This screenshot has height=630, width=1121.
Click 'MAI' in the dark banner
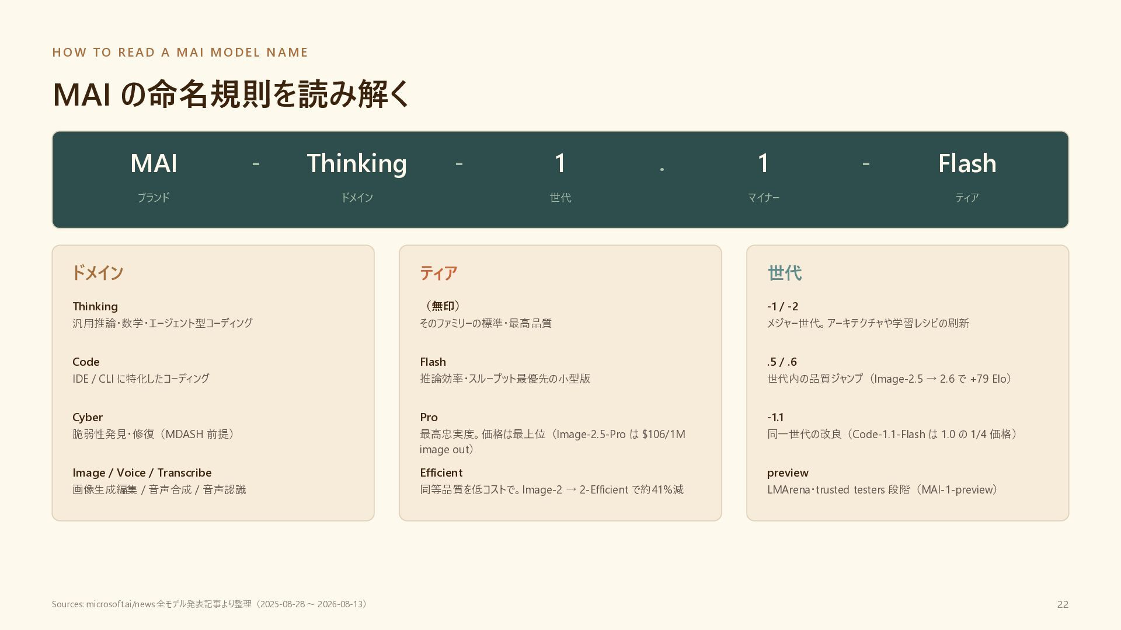pos(154,163)
